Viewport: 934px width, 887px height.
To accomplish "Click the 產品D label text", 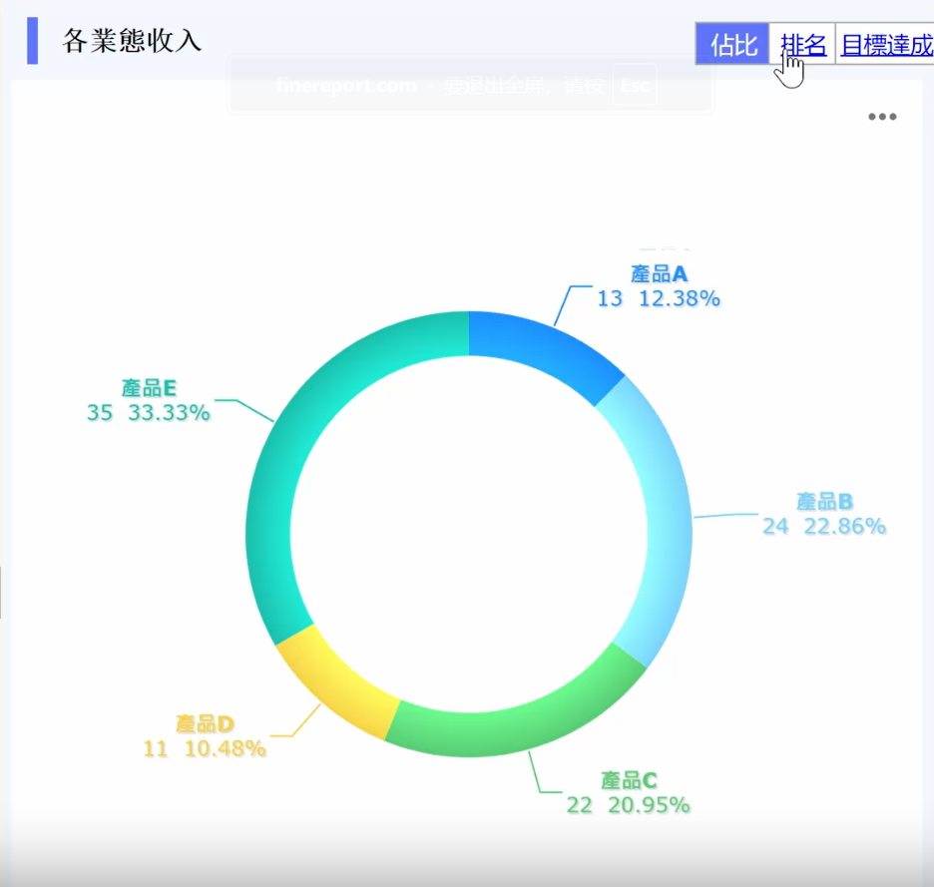I will [x=205, y=723].
